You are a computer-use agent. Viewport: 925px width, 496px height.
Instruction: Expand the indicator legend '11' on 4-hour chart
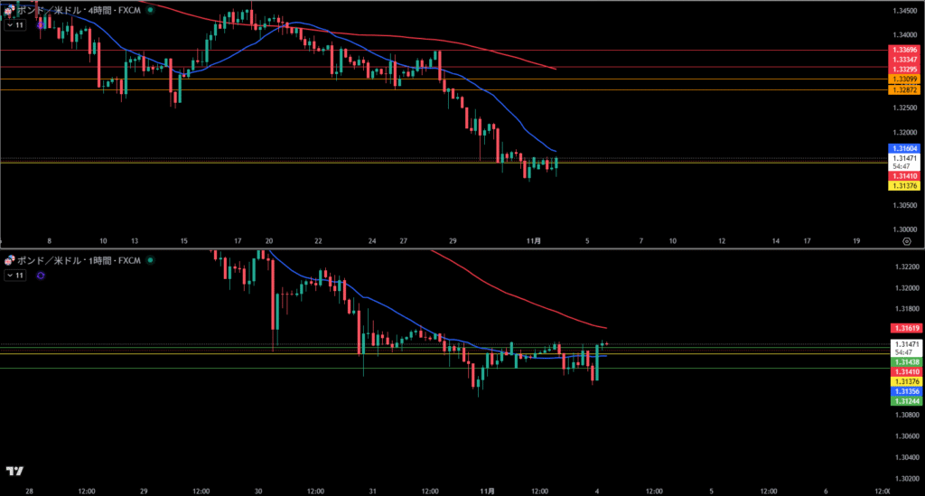(15, 26)
